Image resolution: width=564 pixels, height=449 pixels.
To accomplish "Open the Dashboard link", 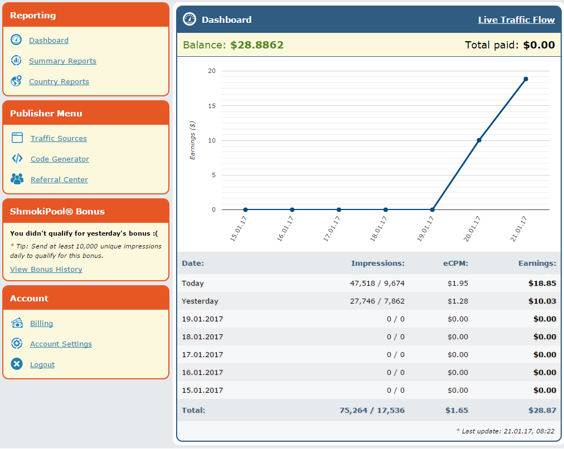I will tap(49, 40).
